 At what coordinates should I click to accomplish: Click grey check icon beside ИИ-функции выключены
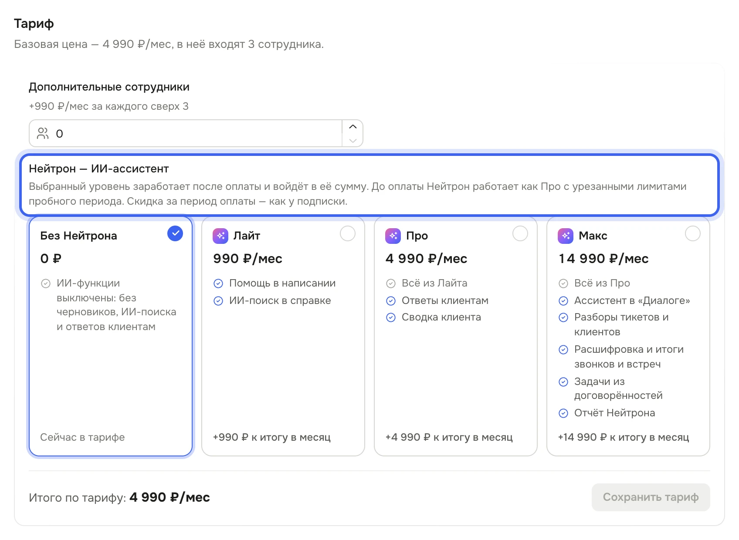[46, 283]
